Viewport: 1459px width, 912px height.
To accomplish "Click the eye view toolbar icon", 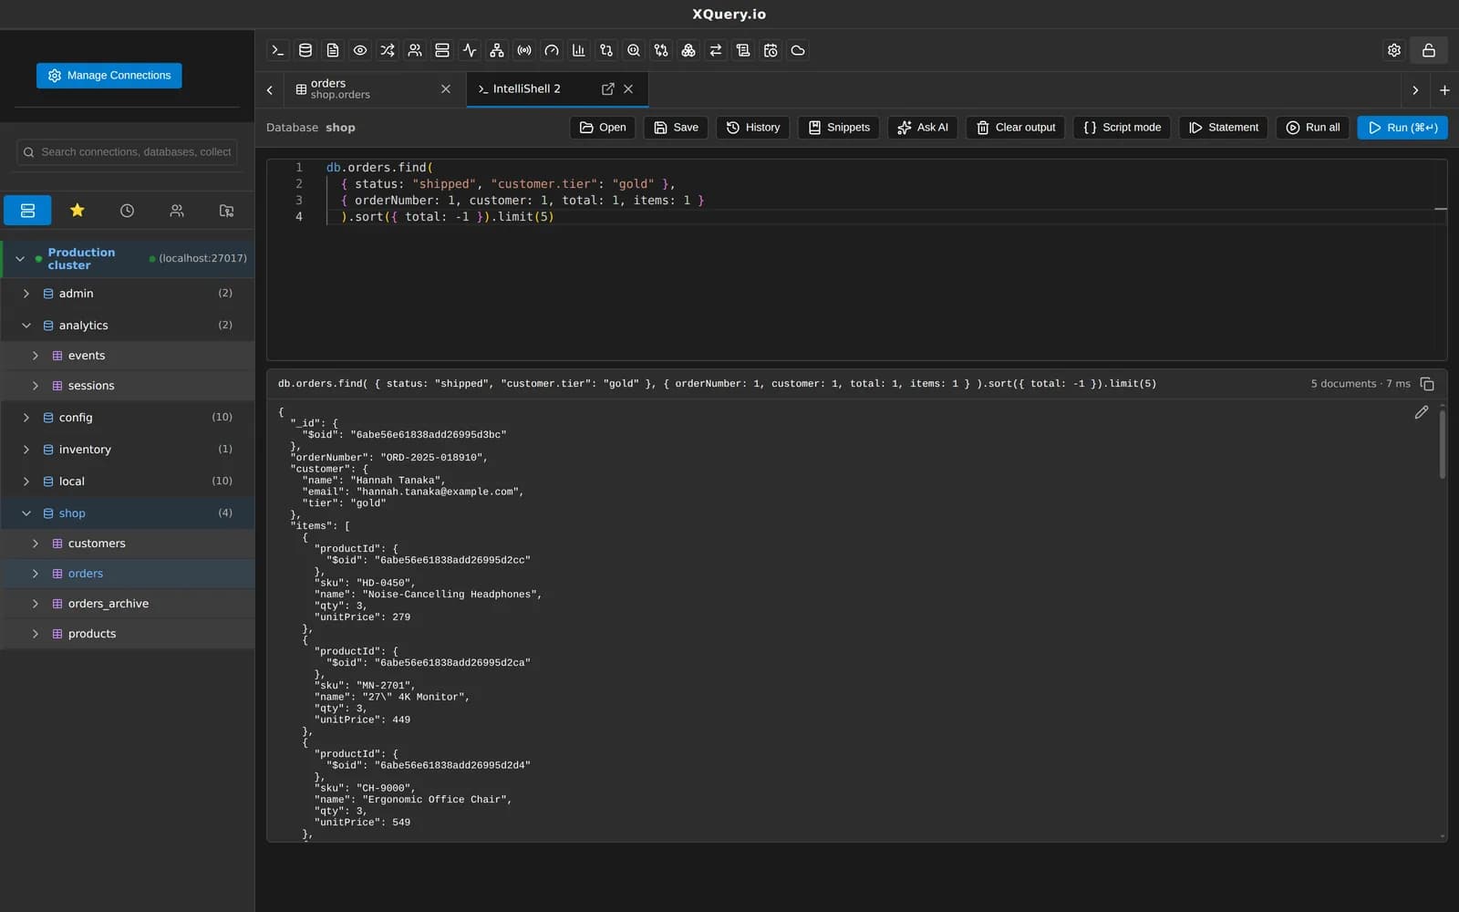I will pos(360,50).
